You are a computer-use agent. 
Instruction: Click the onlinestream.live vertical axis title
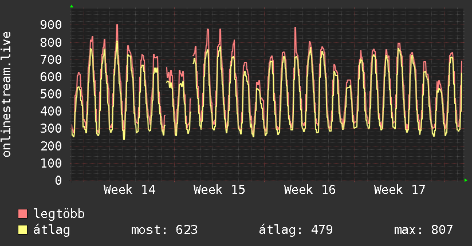pyautogui.click(x=7, y=94)
